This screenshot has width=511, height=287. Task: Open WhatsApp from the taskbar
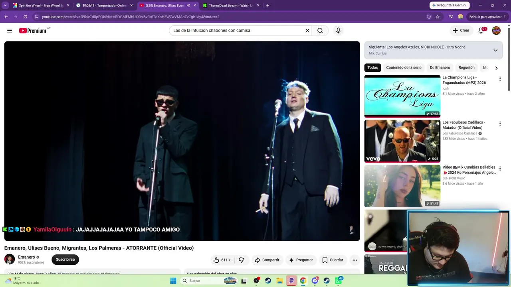339,281
